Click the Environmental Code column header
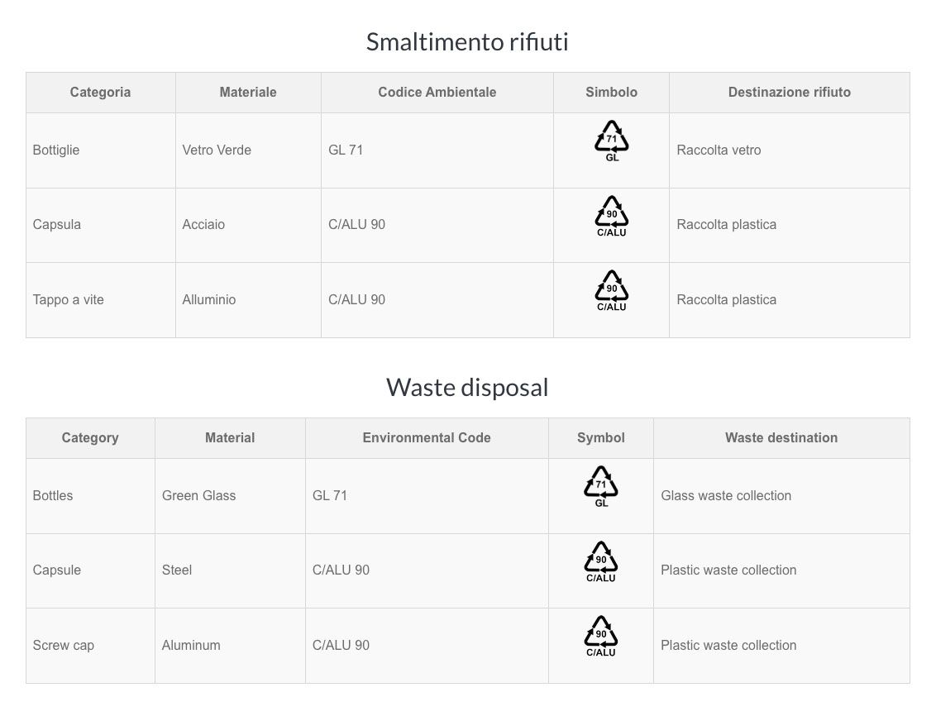Viewport: 936px width, 711px height. coord(426,438)
